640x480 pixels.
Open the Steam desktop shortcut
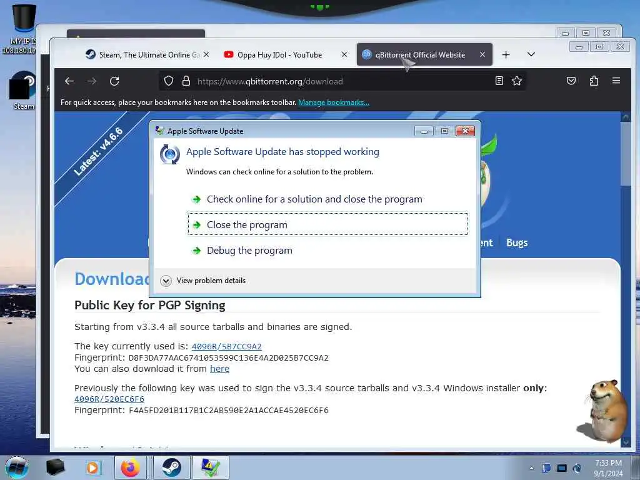[23, 91]
